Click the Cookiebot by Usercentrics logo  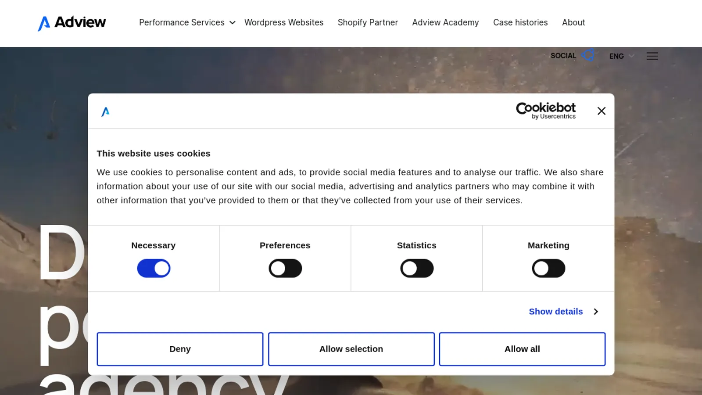point(546,111)
